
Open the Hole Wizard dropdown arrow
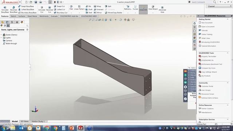153,13
